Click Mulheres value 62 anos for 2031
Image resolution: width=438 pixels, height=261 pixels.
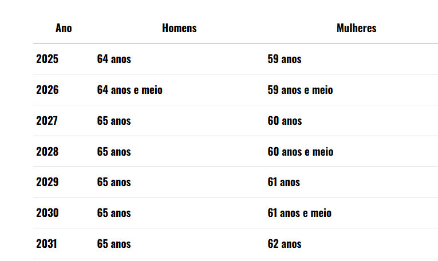pos(285,244)
